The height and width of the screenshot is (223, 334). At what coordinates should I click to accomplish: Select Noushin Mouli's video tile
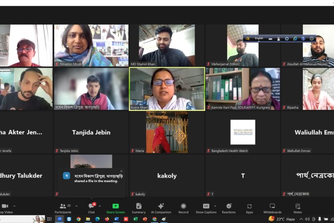click(x=91, y=45)
